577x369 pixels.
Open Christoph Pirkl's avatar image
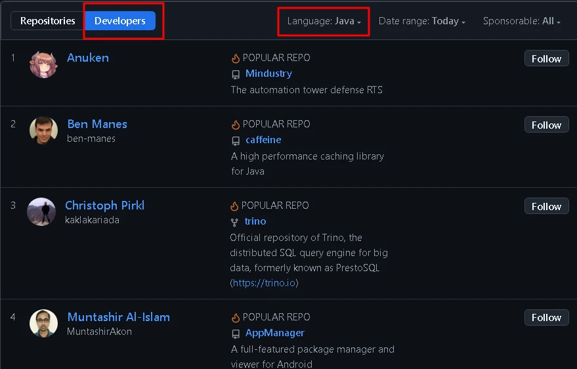click(x=41, y=212)
